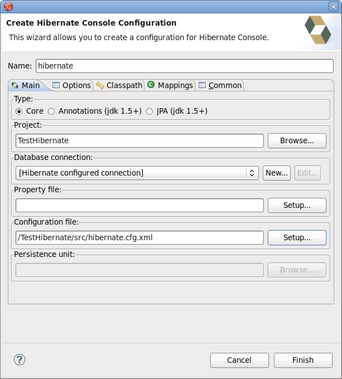Switch to the Common tab
The image size is (342, 379).
coord(220,85)
